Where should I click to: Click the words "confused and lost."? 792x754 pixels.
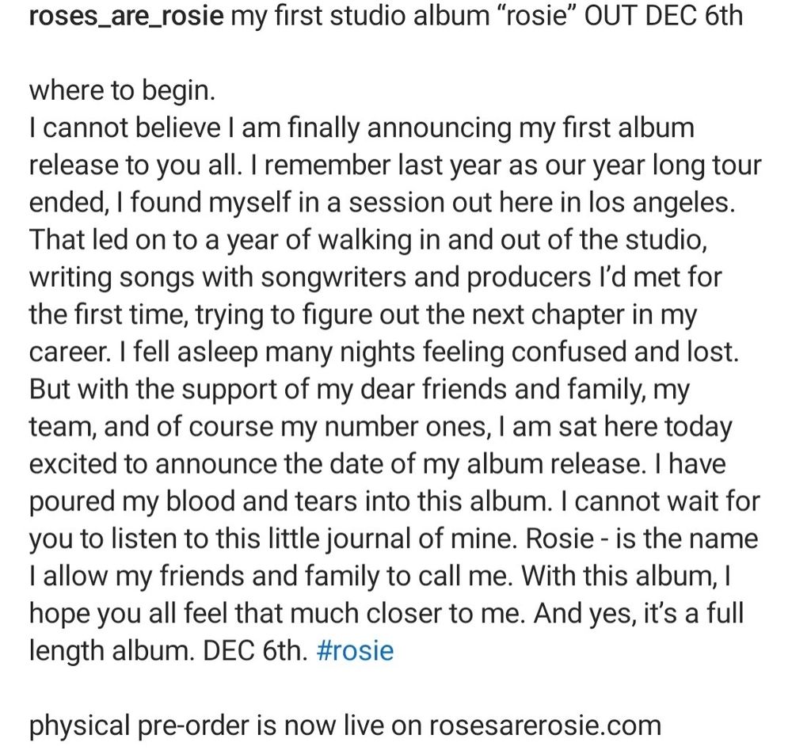(624, 352)
